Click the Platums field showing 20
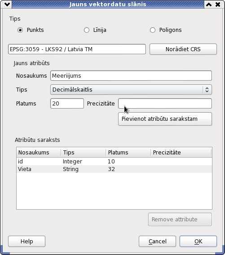 [67, 103]
